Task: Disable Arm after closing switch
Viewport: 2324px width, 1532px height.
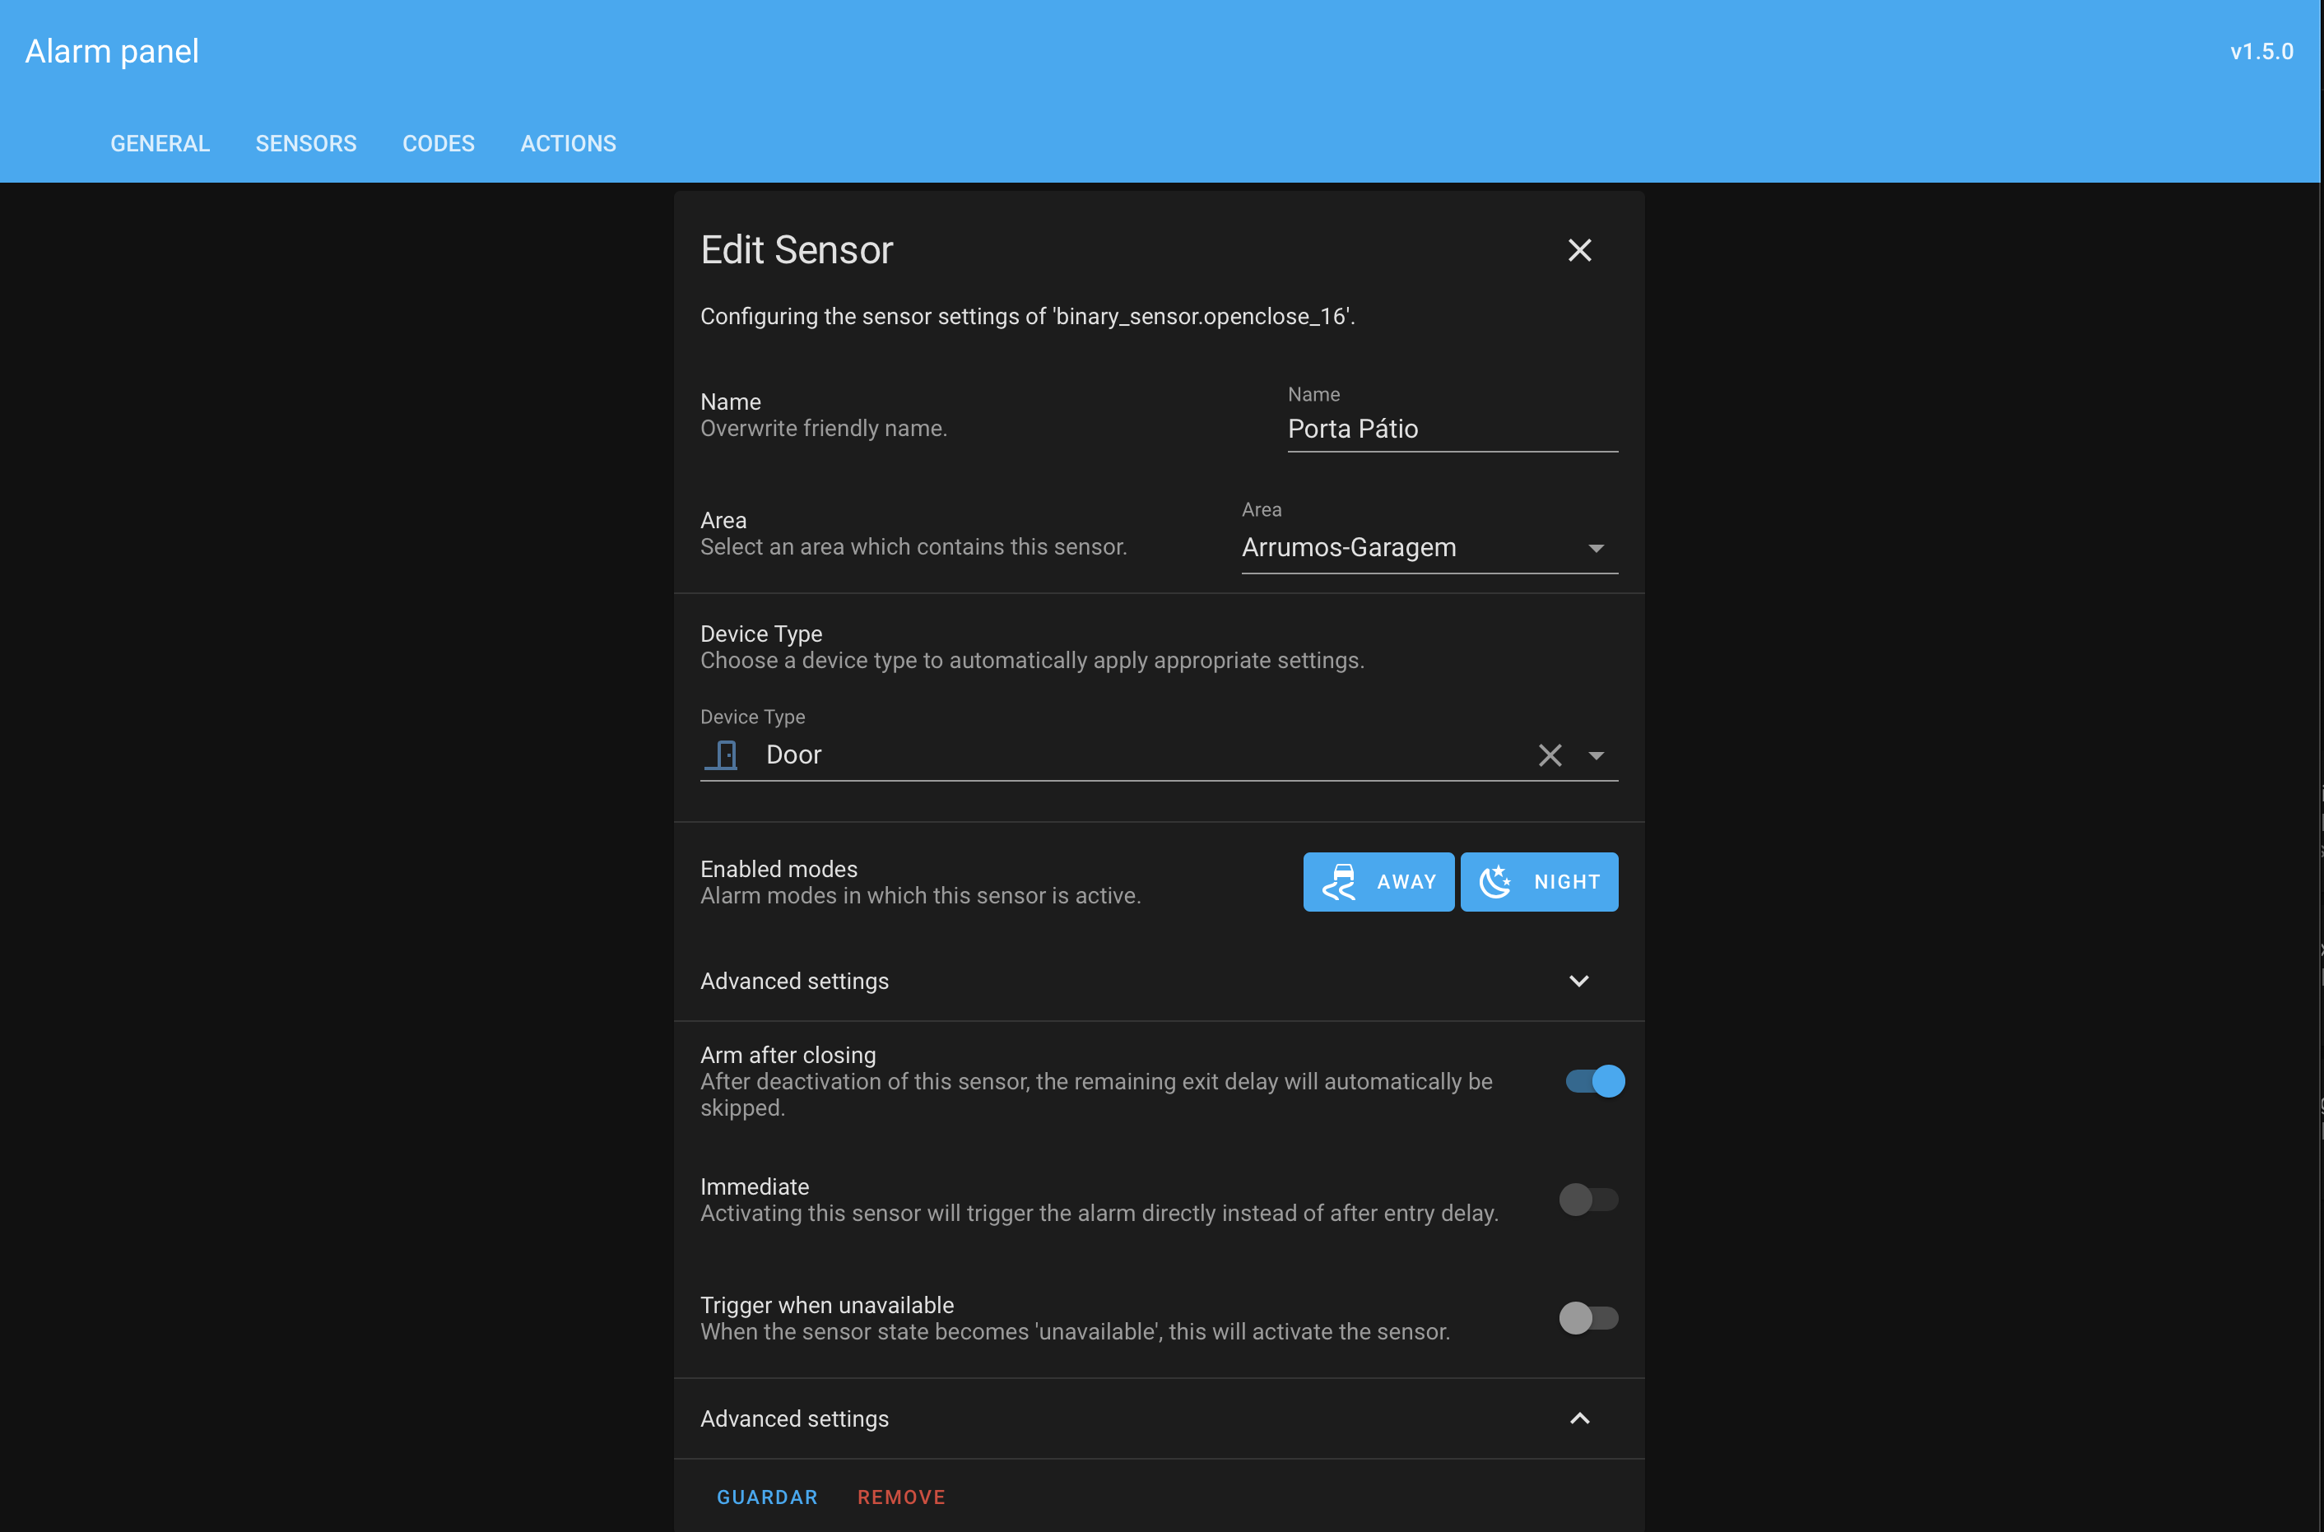Action: click(1593, 1082)
